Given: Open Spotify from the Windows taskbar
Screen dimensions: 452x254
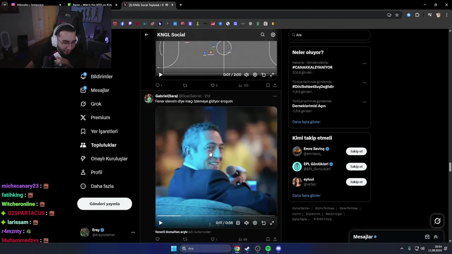Looking at the screenshot, I should point(268,249).
